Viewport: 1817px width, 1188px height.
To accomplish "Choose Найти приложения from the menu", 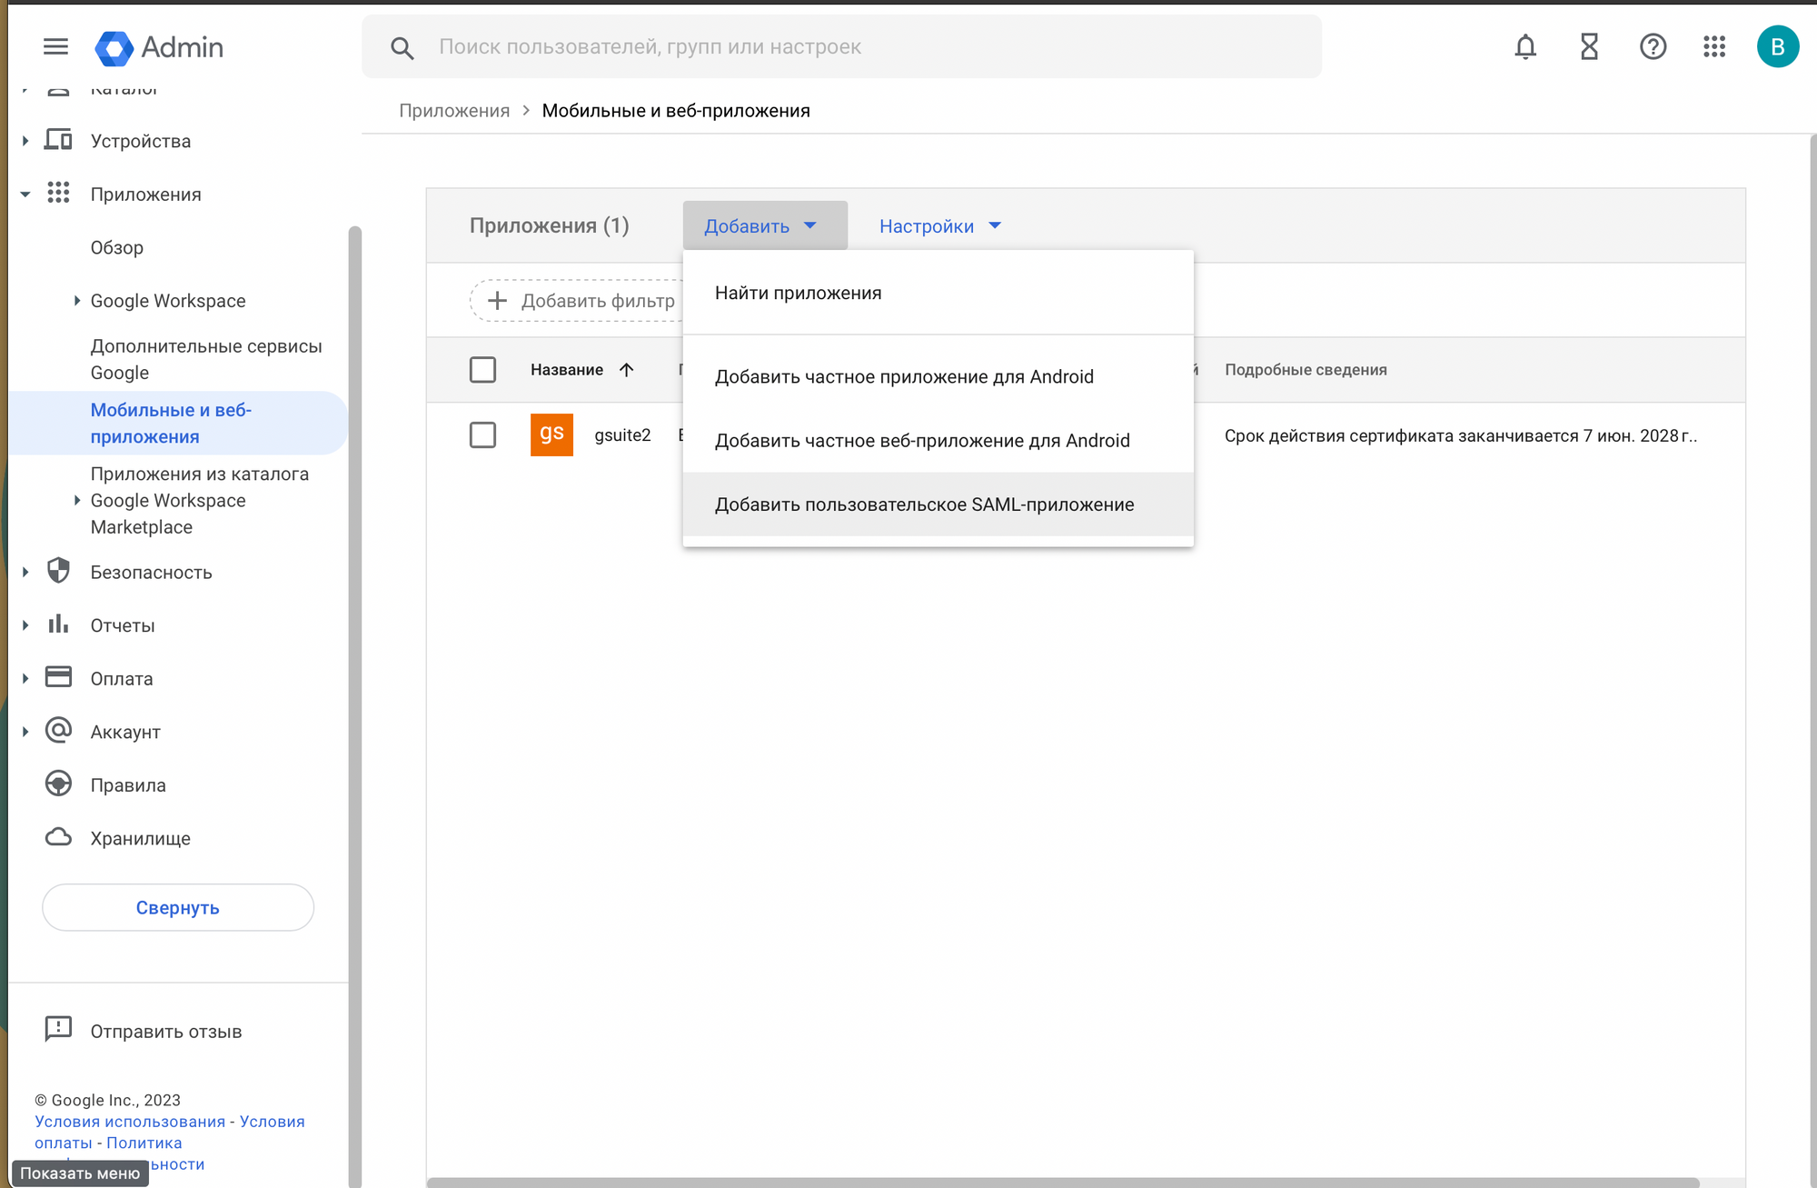I will tap(798, 293).
